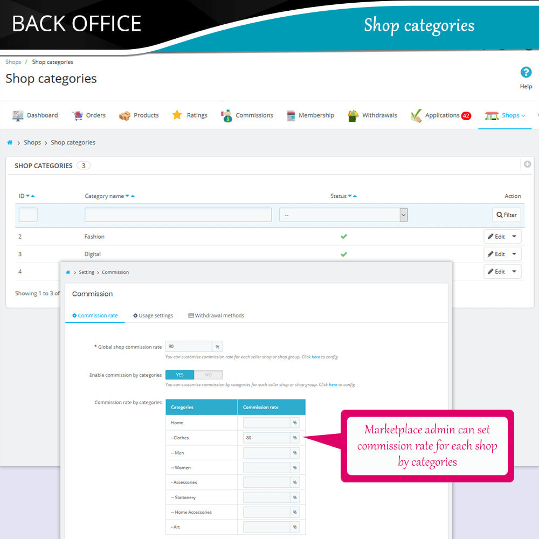Click the Filter button
This screenshot has width=539, height=539.
[x=507, y=215]
